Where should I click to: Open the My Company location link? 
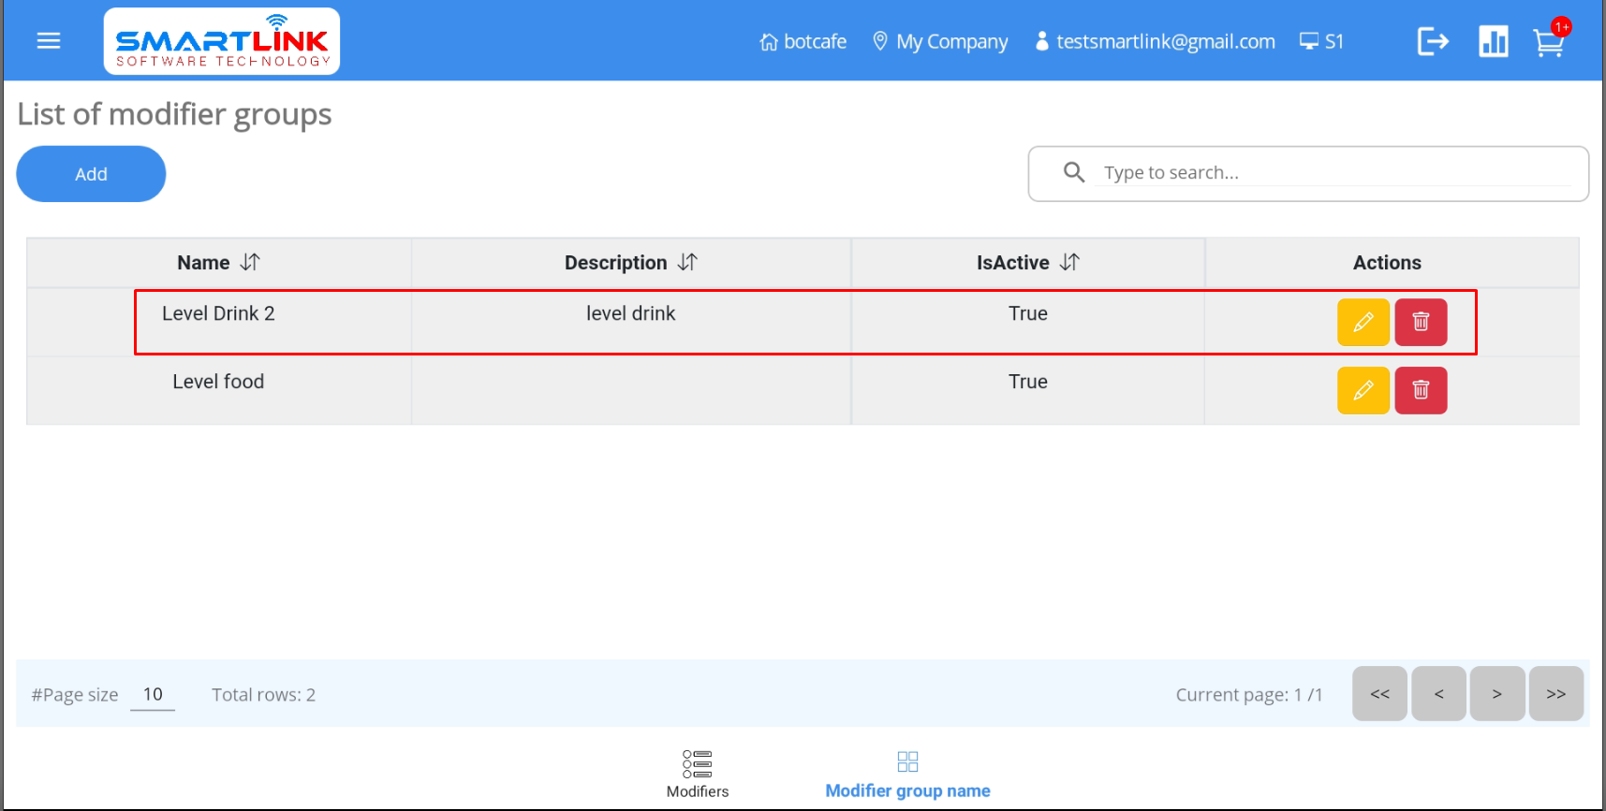point(940,42)
